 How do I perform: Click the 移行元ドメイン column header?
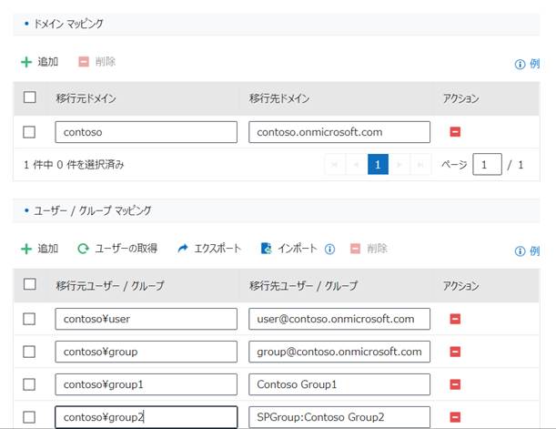[86, 98]
